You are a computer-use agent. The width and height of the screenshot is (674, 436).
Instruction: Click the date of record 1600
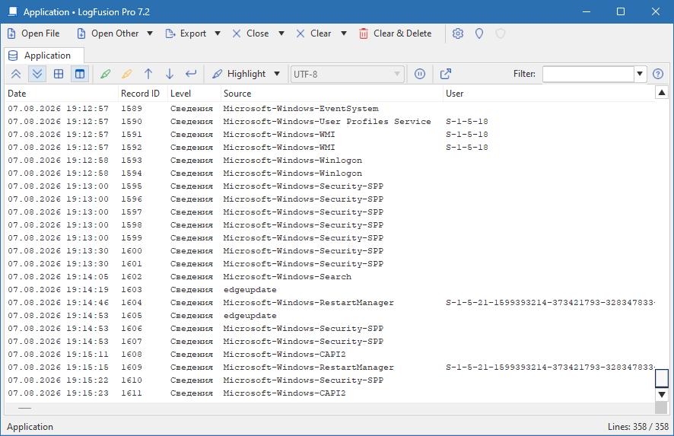(58, 251)
